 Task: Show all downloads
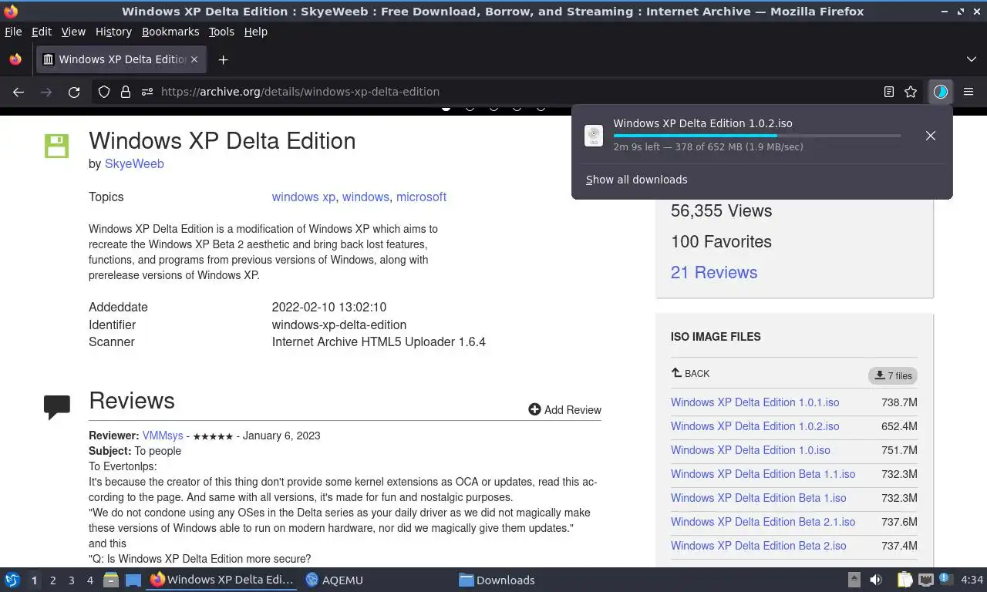coord(636,180)
